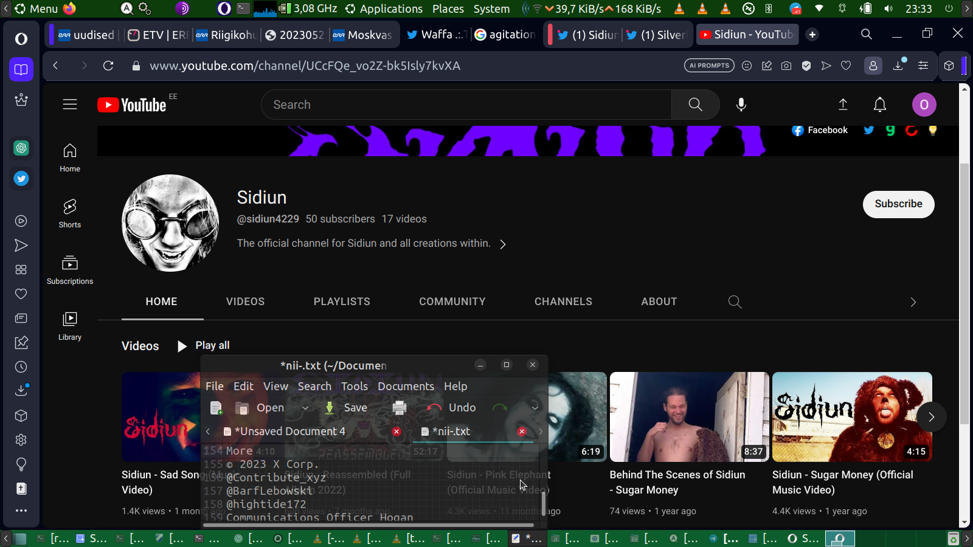Reload the page in Opera
Image resolution: width=973 pixels, height=547 pixels.
tap(108, 66)
